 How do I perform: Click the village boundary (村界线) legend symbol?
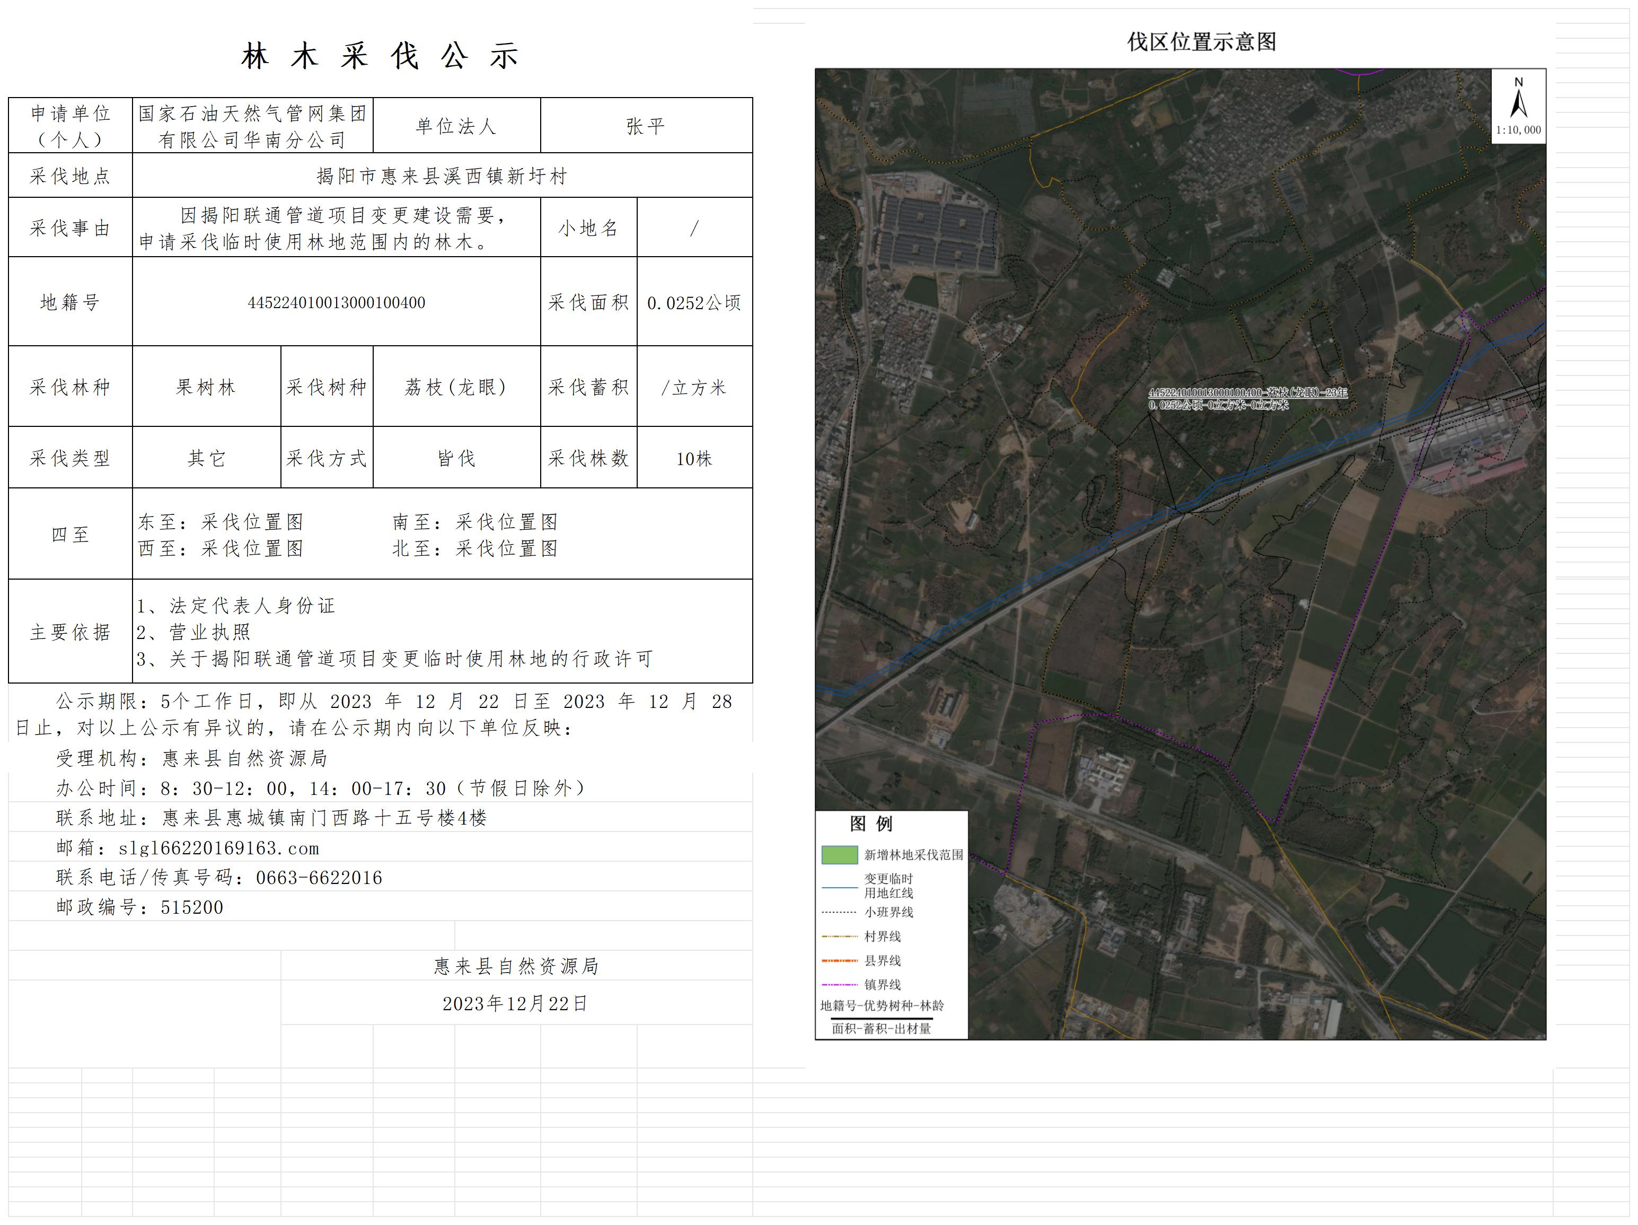[x=840, y=937]
